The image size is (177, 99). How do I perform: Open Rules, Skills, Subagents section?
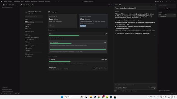point(34,37)
